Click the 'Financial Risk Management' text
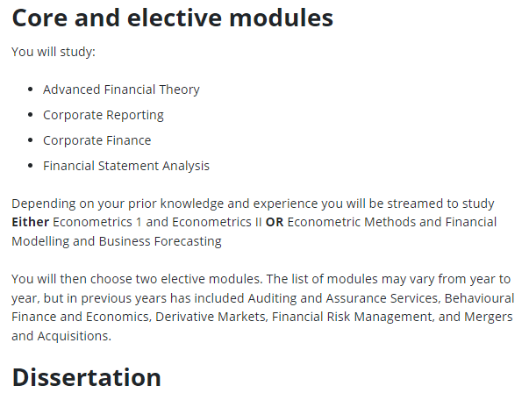 click(x=352, y=317)
